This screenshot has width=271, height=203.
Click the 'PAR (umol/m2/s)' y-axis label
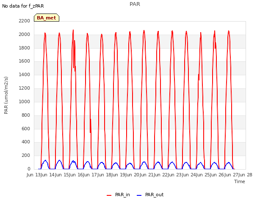pyautogui.click(x=6, y=95)
